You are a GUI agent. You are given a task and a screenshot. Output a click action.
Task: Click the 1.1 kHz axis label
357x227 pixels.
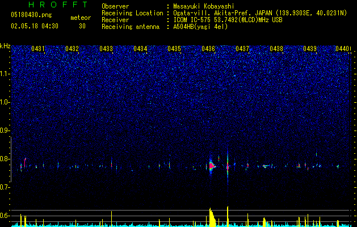5,74
